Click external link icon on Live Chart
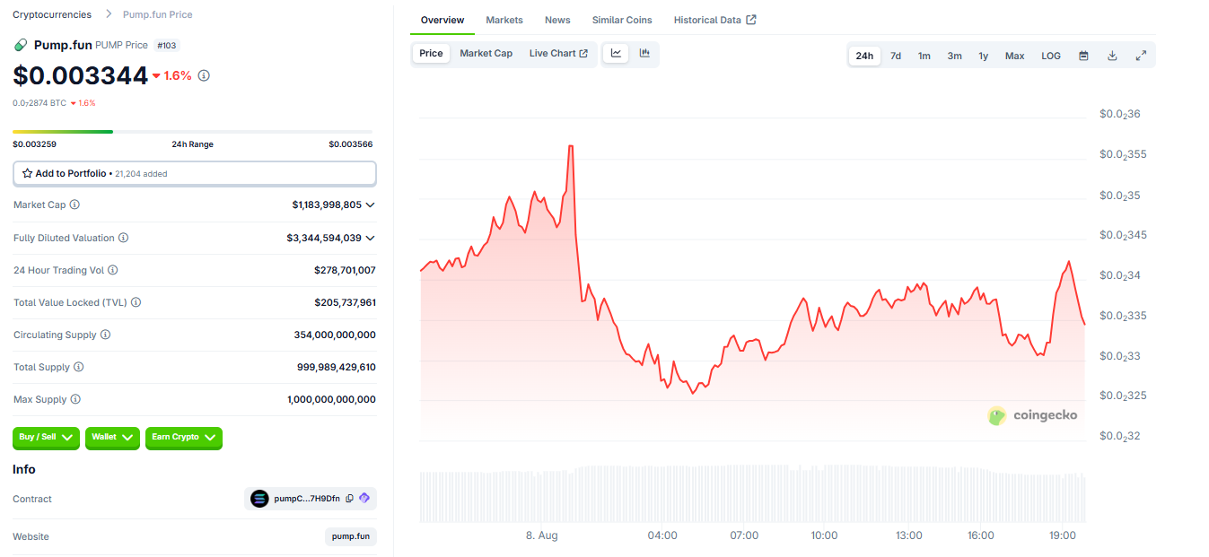This screenshot has height=557, width=1209. [583, 54]
